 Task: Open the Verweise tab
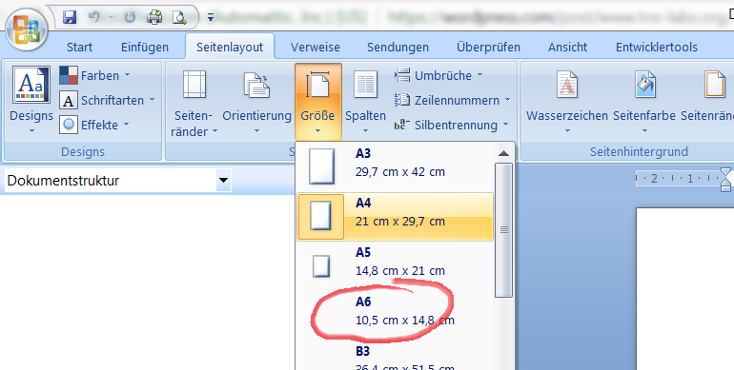click(x=315, y=48)
